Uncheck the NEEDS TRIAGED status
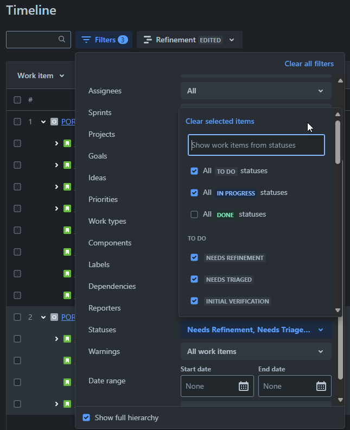Image resolution: width=350 pixels, height=430 pixels. coord(194,280)
